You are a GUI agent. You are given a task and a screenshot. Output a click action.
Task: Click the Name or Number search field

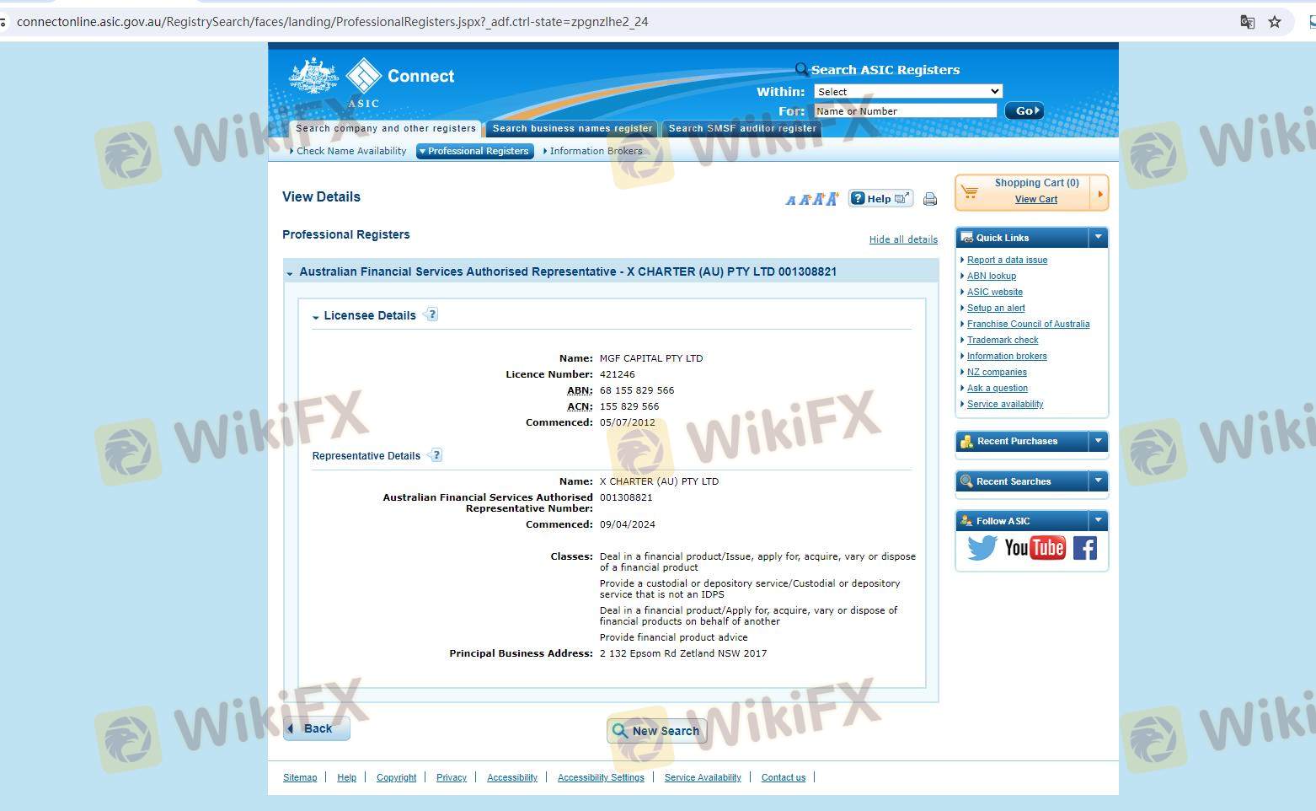[x=905, y=110]
